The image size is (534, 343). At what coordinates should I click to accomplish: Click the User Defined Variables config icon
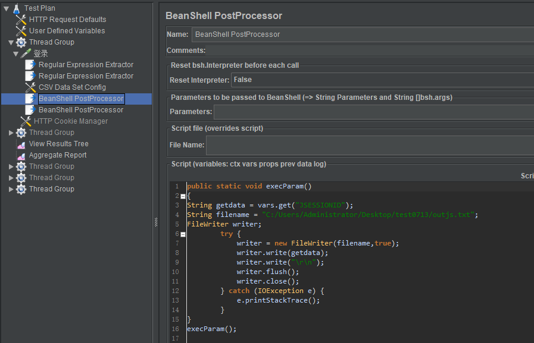tap(21, 31)
